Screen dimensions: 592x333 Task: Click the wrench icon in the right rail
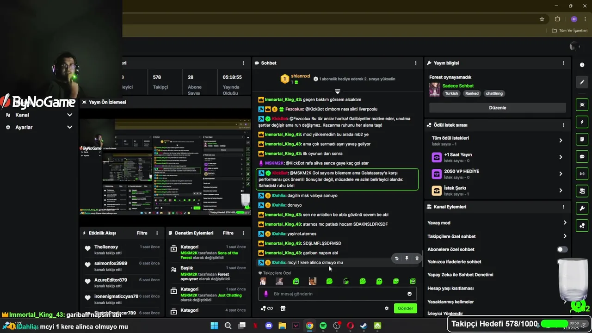click(582, 208)
